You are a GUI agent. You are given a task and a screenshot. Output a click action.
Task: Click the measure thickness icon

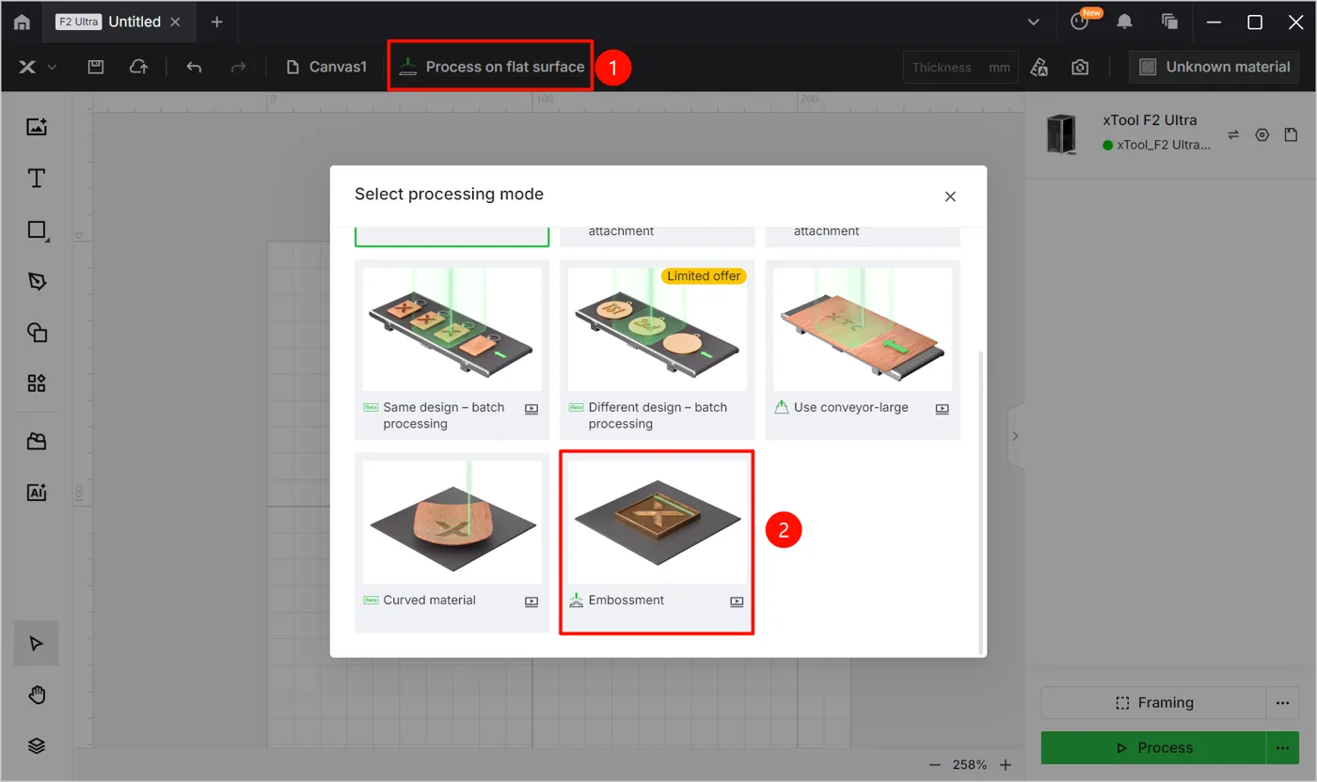1039,67
